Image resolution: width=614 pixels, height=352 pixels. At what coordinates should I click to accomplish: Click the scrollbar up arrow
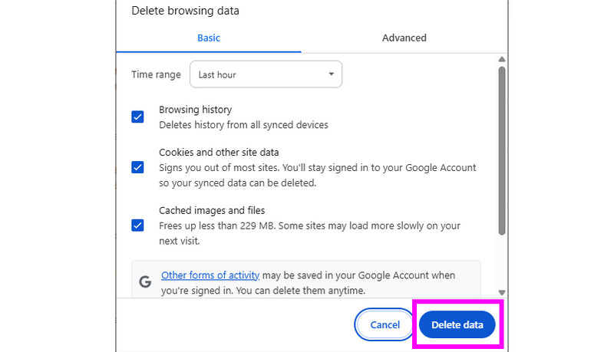pos(502,60)
